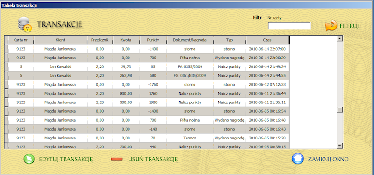The width and height of the screenshot is (374, 175).
Task: Click the blue home Zamknij okno icon
Action: (x=298, y=159)
